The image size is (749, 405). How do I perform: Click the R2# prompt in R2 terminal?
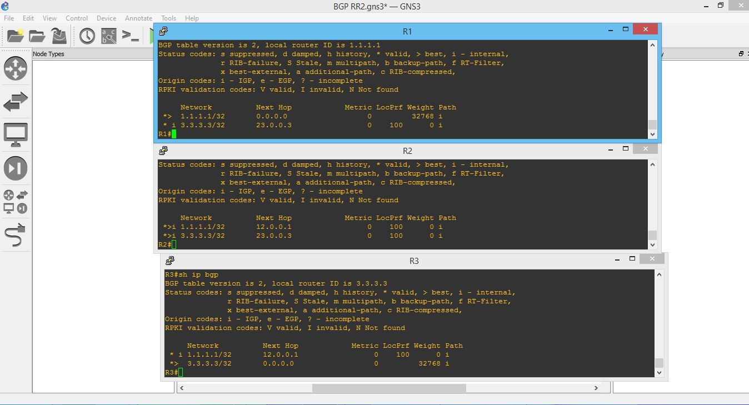[164, 244]
